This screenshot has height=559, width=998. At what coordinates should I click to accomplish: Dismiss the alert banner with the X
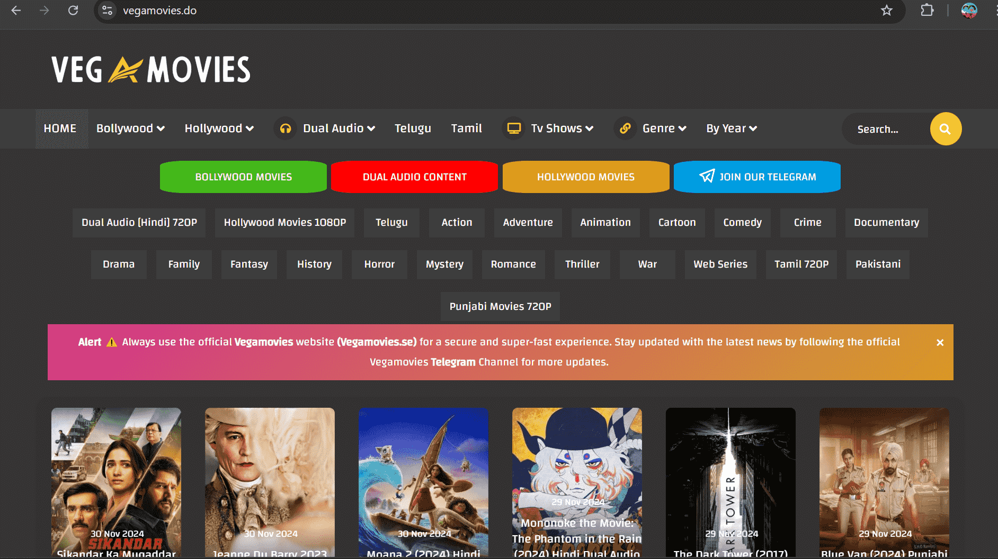940,343
